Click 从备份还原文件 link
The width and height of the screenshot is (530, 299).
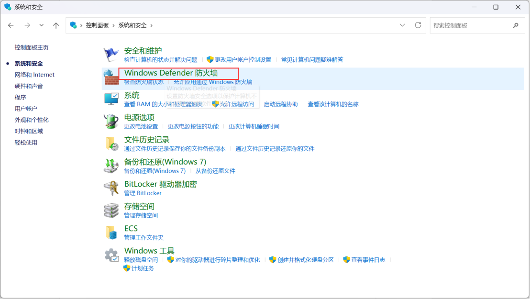pos(215,171)
